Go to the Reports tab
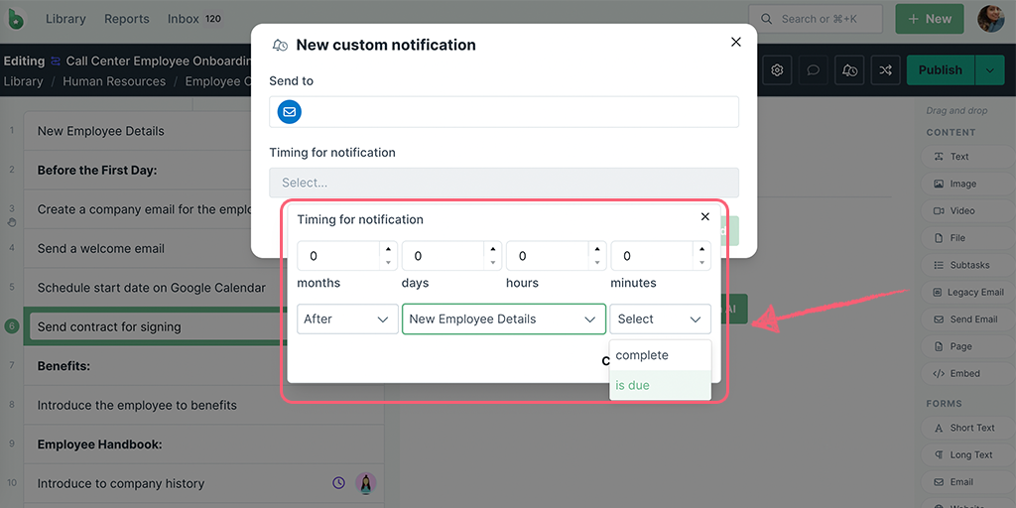 click(126, 19)
